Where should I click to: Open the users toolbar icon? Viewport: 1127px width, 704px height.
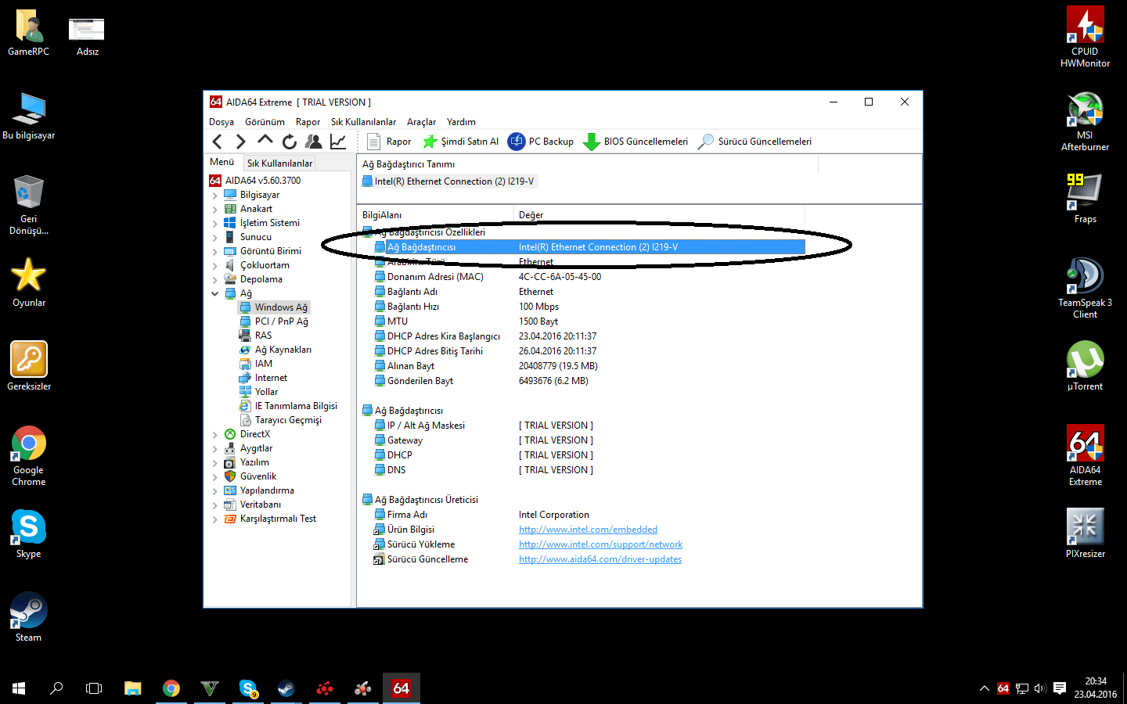pyautogui.click(x=314, y=142)
